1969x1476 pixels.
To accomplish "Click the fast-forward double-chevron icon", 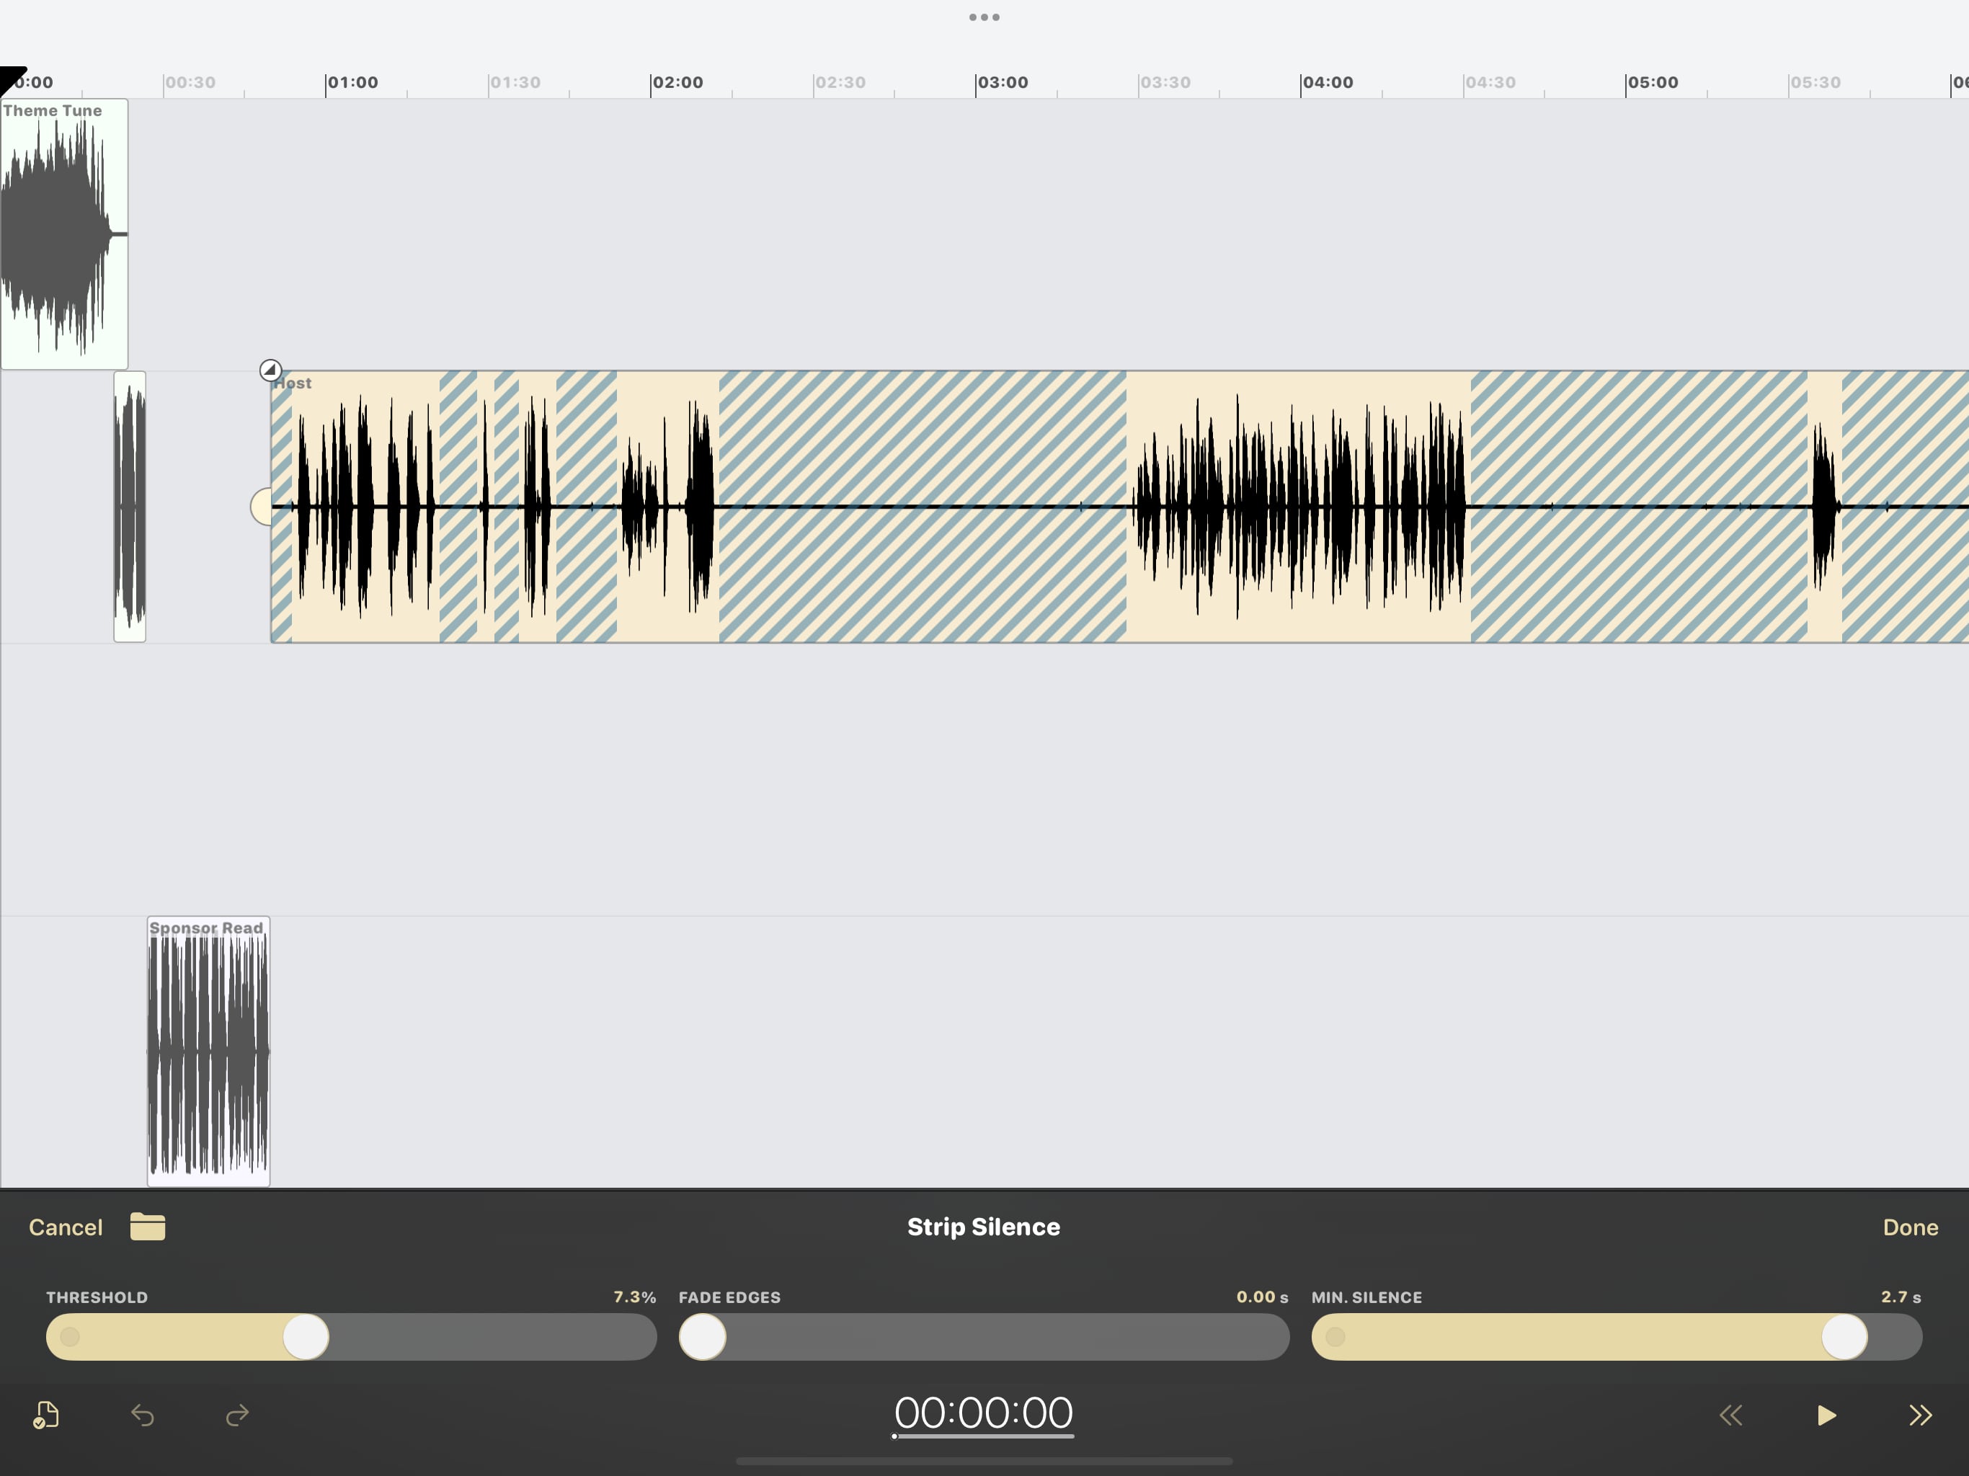I will click(x=1920, y=1415).
